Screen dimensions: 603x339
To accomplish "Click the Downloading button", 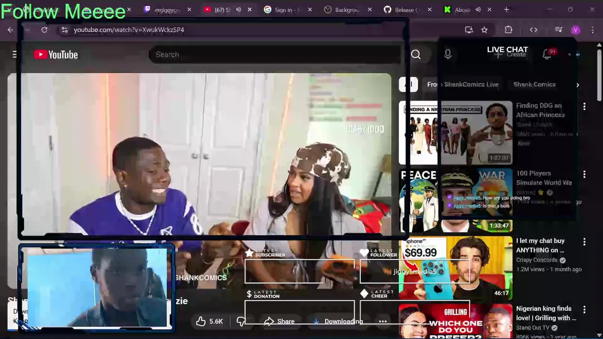I will [338, 321].
